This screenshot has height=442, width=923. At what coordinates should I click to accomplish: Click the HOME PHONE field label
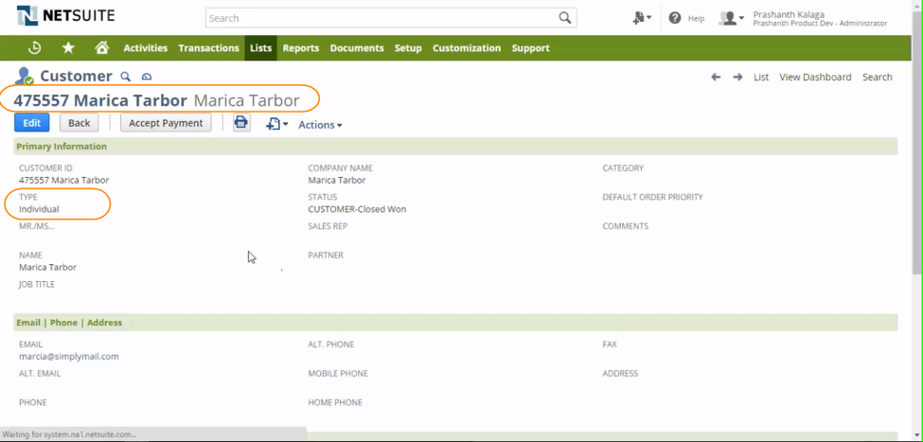335,402
